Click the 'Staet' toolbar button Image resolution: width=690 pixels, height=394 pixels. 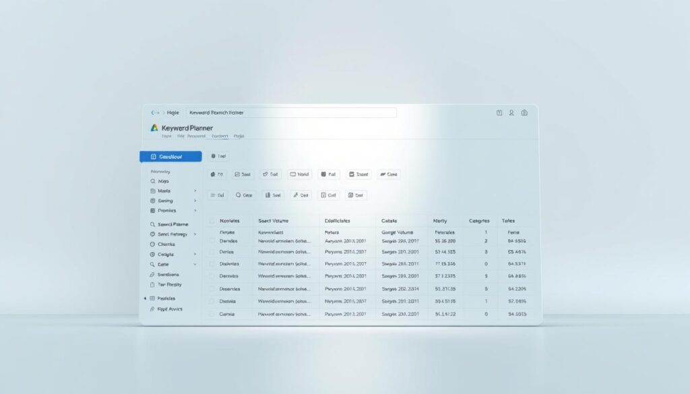click(358, 174)
